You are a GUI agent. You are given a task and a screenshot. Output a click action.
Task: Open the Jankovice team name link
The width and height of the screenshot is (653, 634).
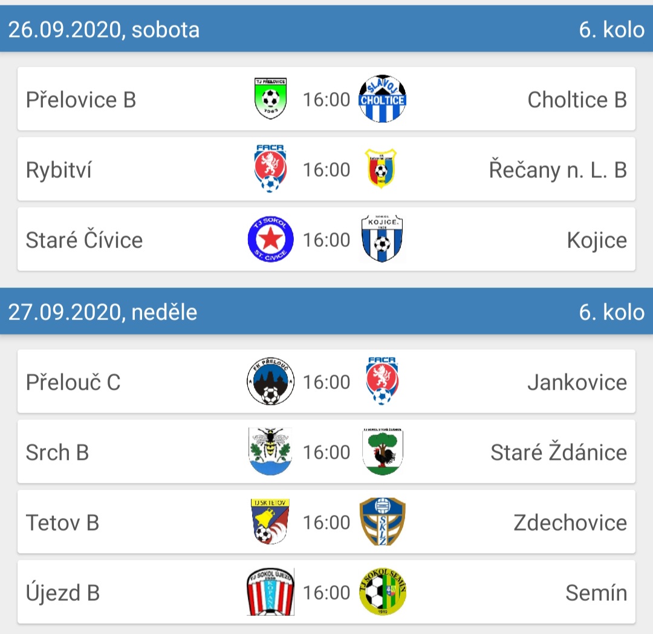577,382
